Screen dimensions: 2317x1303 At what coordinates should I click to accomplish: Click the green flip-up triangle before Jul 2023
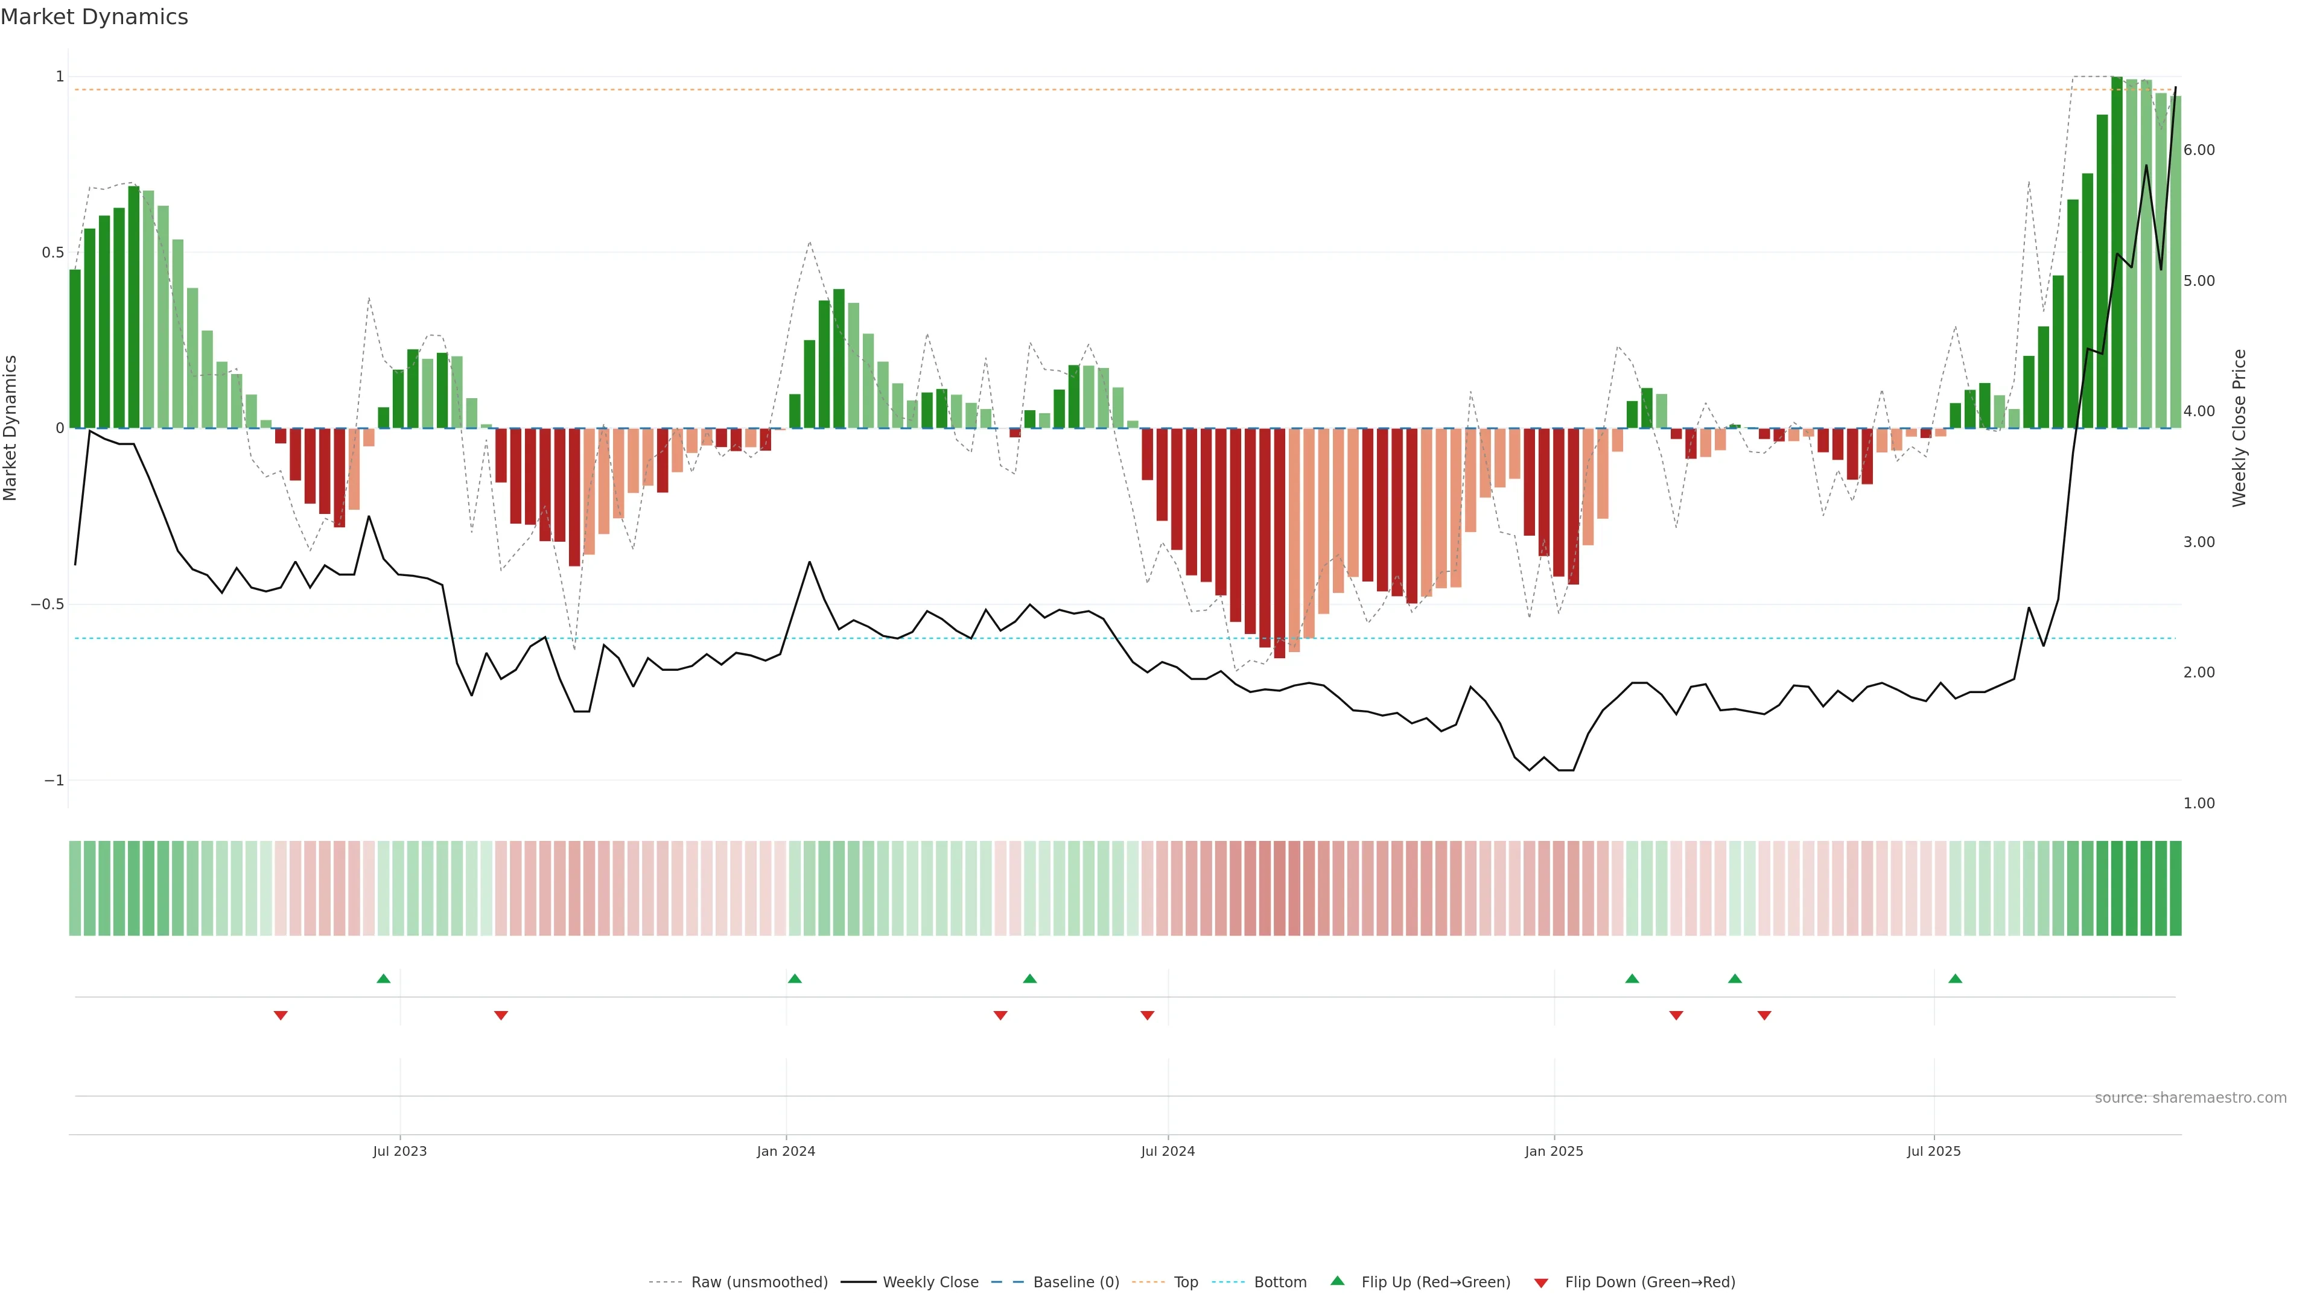(x=383, y=978)
